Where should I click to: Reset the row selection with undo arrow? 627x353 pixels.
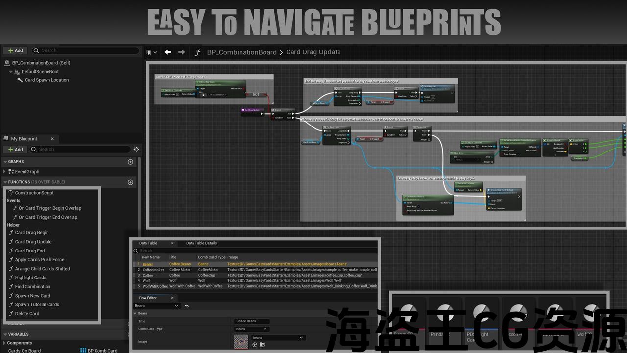pos(187,306)
